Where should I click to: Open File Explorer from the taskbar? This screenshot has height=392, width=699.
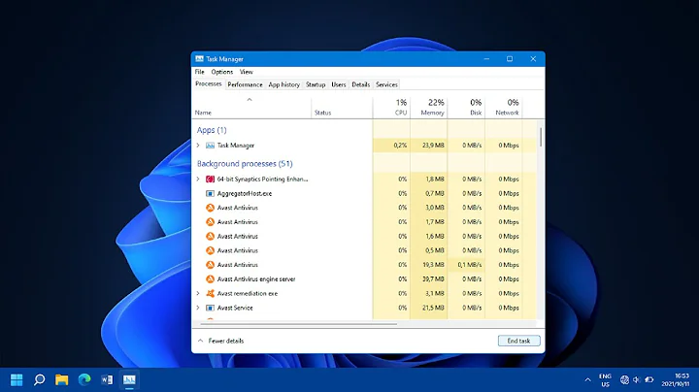61,379
